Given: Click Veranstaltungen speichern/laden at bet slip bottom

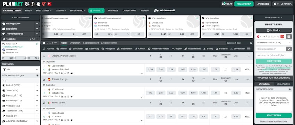Looking at the screenshot, I should point(273,122).
